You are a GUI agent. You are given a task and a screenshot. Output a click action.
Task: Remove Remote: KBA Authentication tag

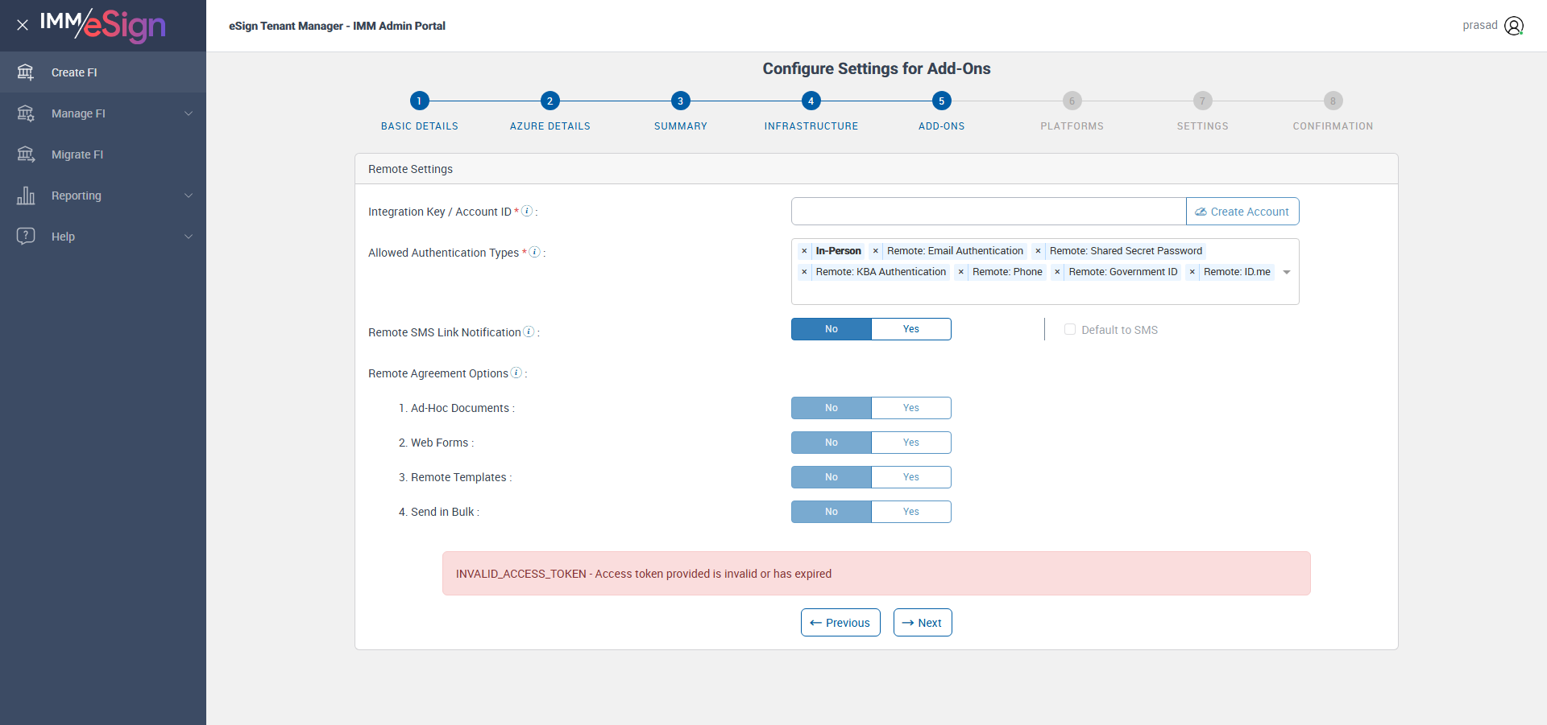tap(804, 272)
